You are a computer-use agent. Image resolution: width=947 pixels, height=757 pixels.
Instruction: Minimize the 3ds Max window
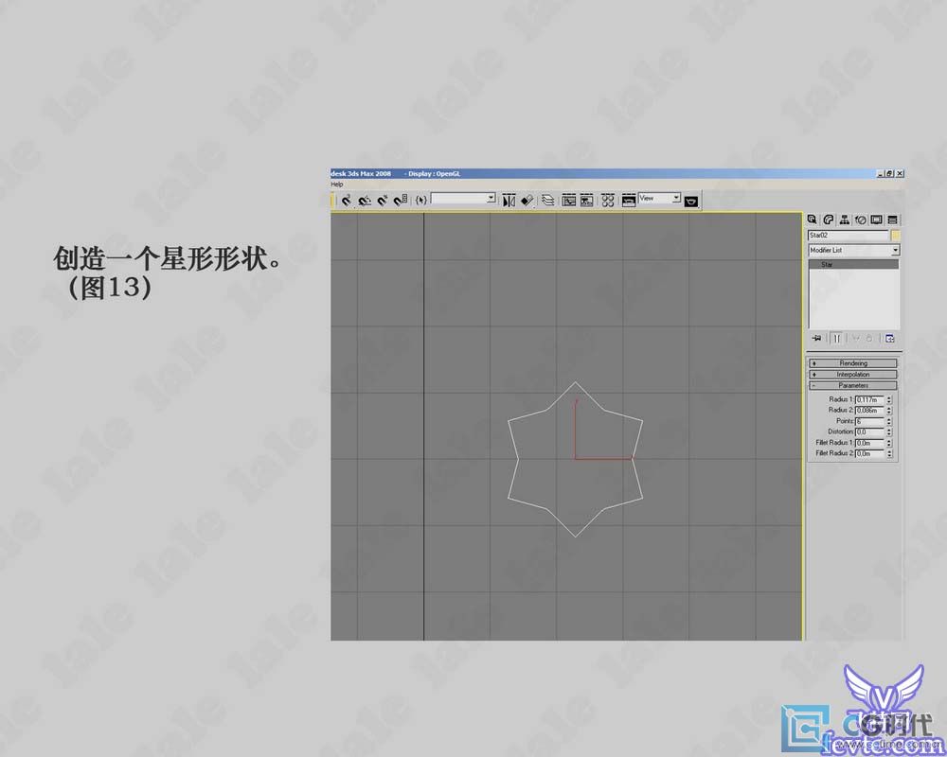[880, 174]
